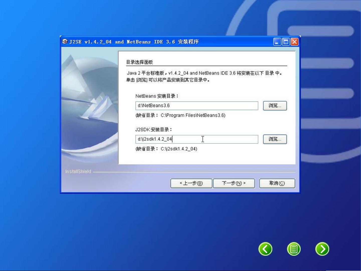Click the green next slide arrow icon
Viewport: 361px width, 271px height.
pos(322,249)
